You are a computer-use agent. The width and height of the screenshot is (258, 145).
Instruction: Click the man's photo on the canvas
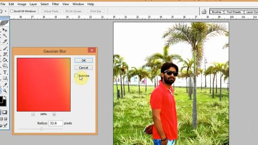171,83
